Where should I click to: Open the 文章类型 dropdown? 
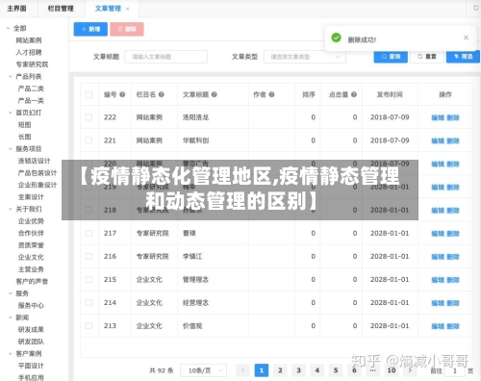305,57
